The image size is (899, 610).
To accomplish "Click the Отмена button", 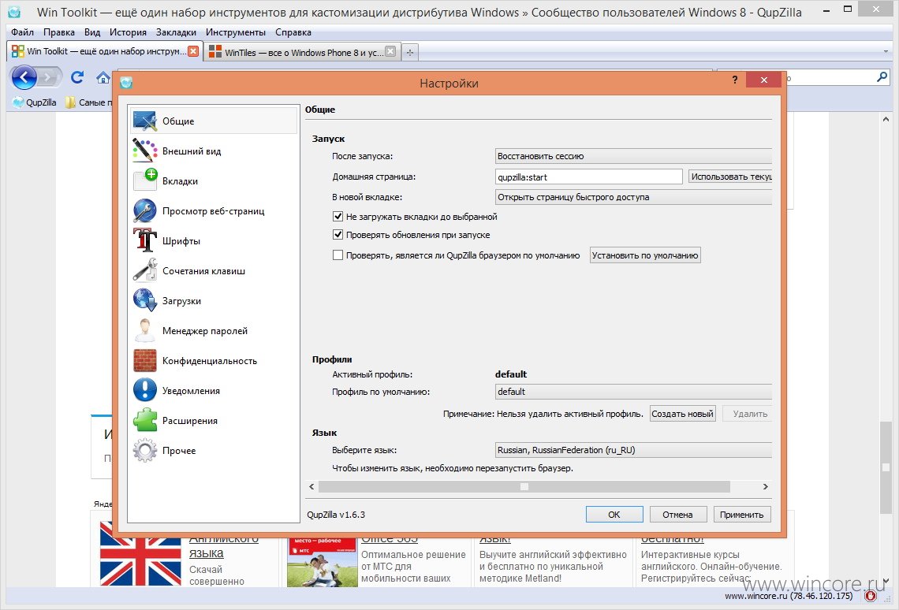I will pos(677,515).
